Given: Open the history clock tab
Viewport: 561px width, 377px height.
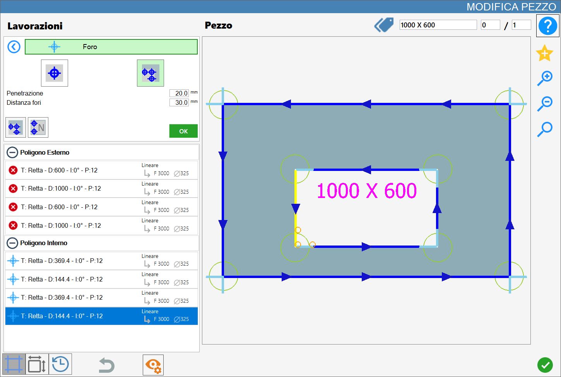Looking at the screenshot, I should pos(60,364).
